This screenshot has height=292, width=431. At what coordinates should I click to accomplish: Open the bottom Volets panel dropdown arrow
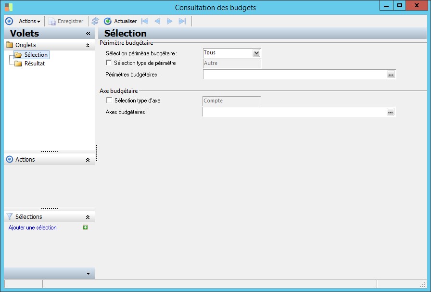[88, 274]
